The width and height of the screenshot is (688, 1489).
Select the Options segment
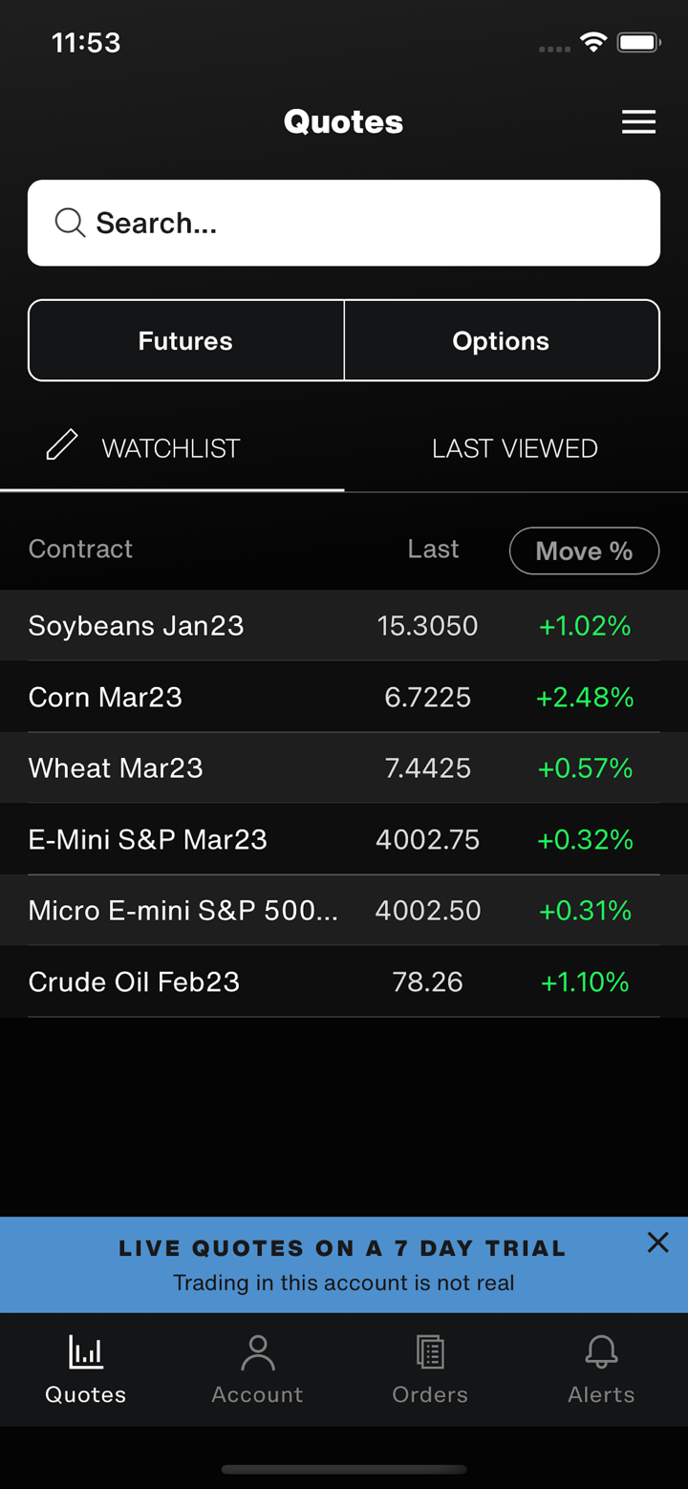pos(501,341)
